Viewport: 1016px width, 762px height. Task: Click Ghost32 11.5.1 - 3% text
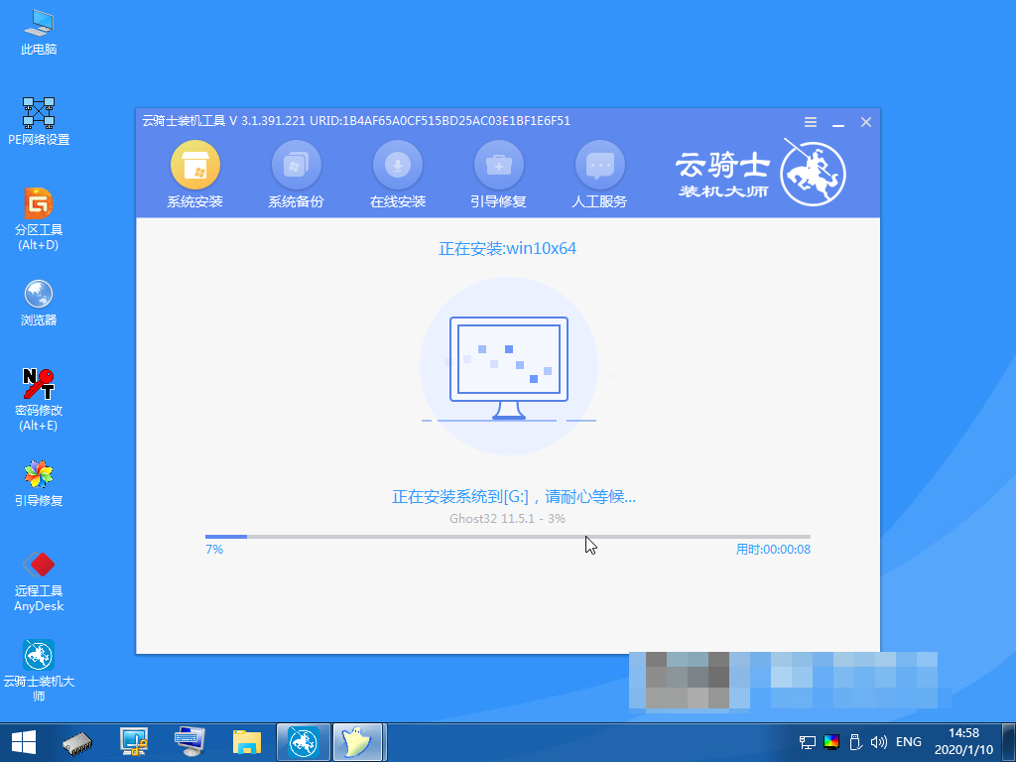pos(507,518)
